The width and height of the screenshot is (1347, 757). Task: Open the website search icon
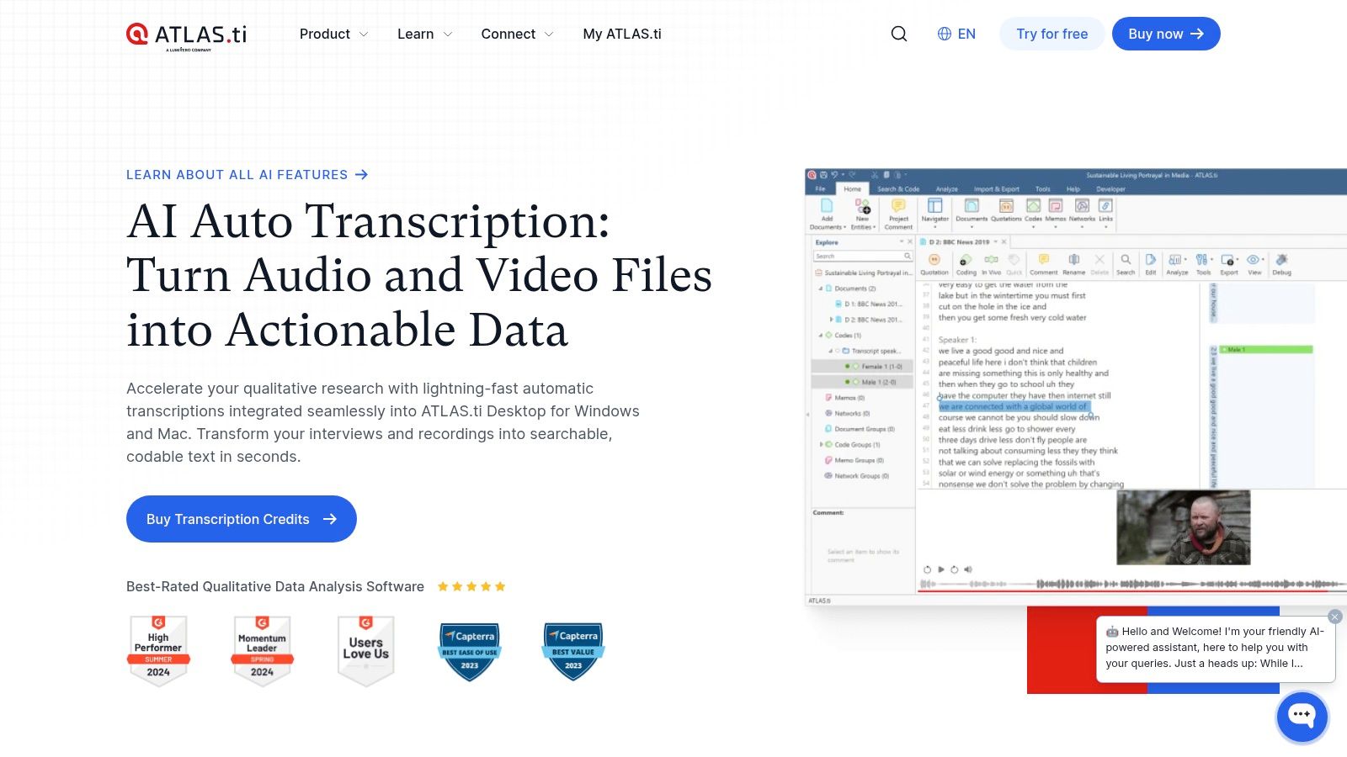(x=899, y=34)
